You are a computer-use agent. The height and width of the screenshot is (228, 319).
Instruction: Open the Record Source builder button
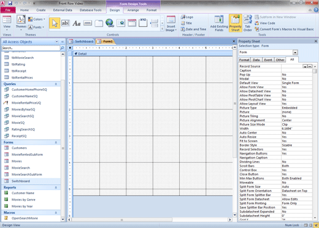click(310, 66)
